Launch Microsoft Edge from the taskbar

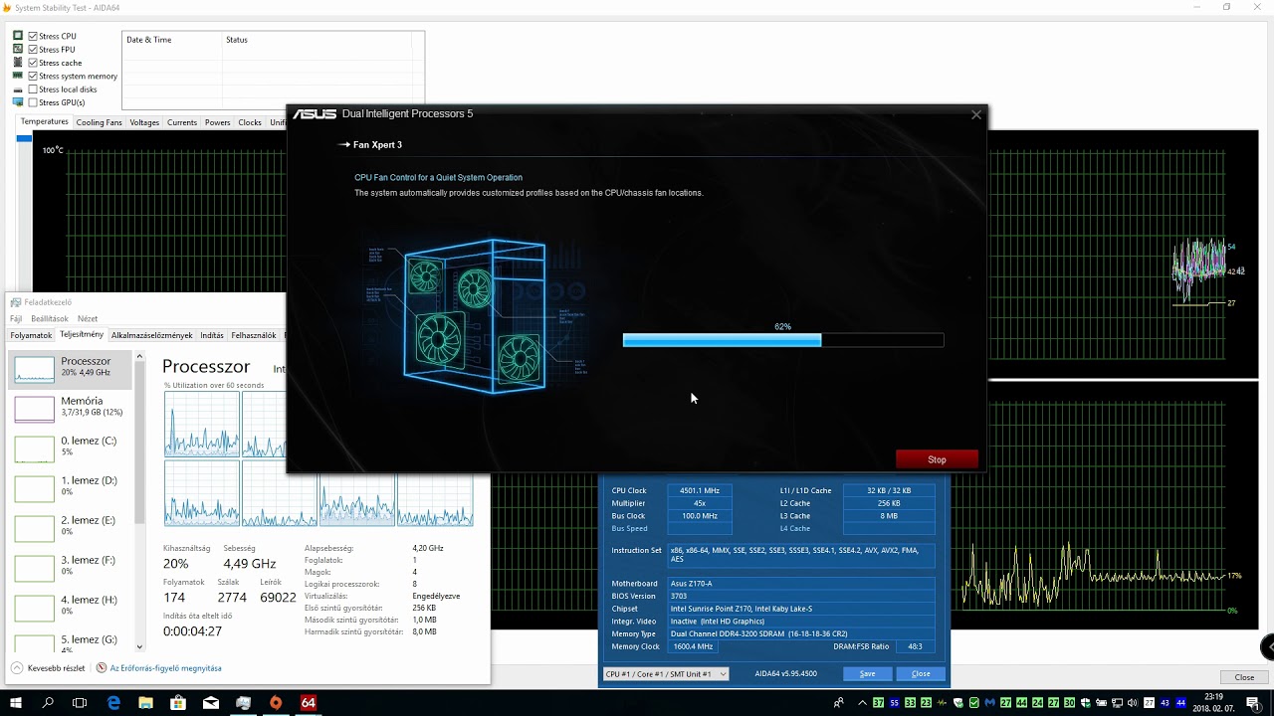[x=113, y=703]
